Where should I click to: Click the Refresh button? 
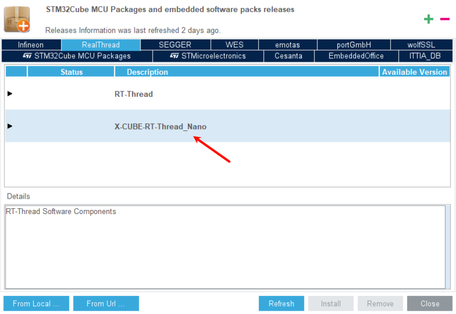pyautogui.click(x=281, y=304)
